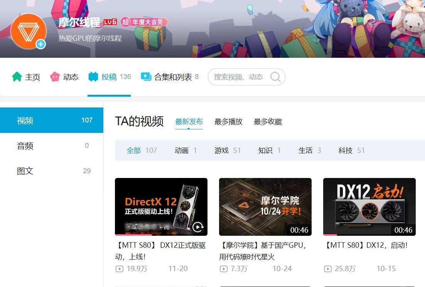
Task: Click the blue lightning verification badge
Action: (x=41, y=45)
